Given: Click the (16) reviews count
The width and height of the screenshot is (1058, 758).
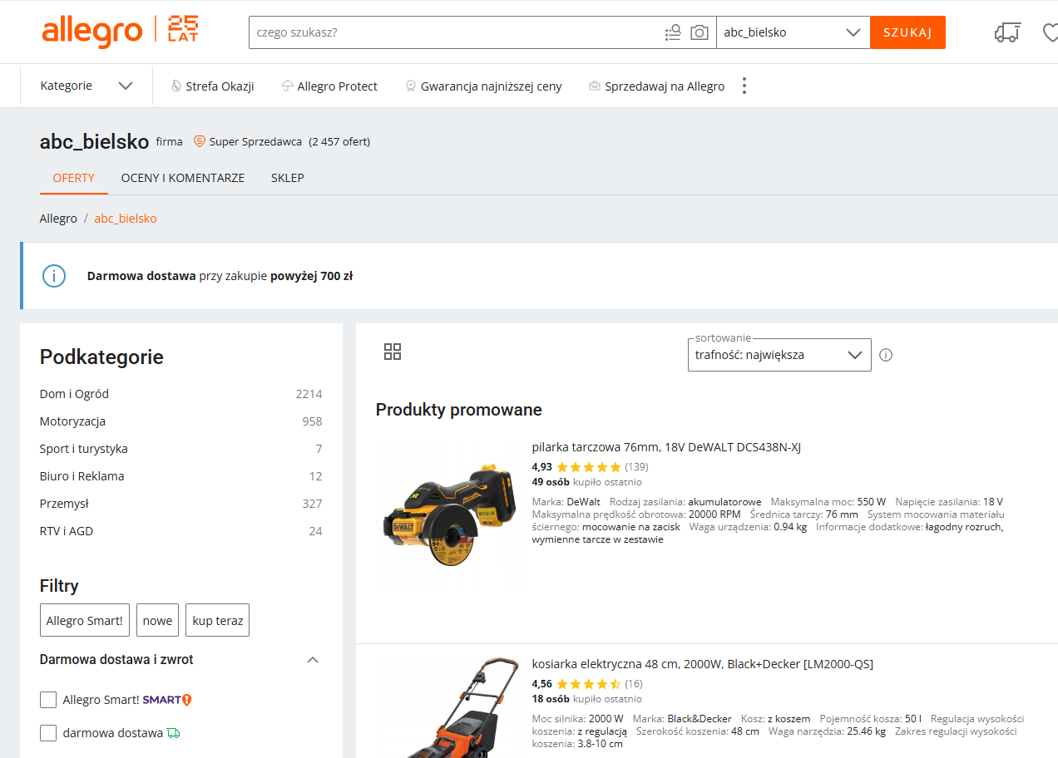Looking at the screenshot, I should point(634,684).
